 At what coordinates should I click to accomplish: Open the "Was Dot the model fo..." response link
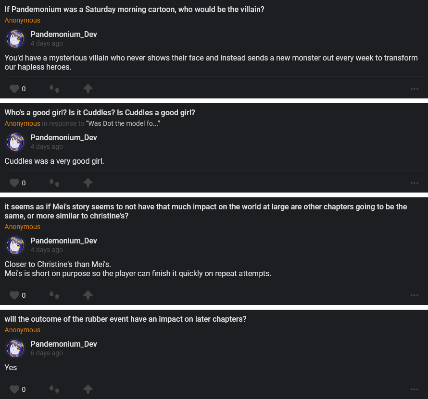123,124
